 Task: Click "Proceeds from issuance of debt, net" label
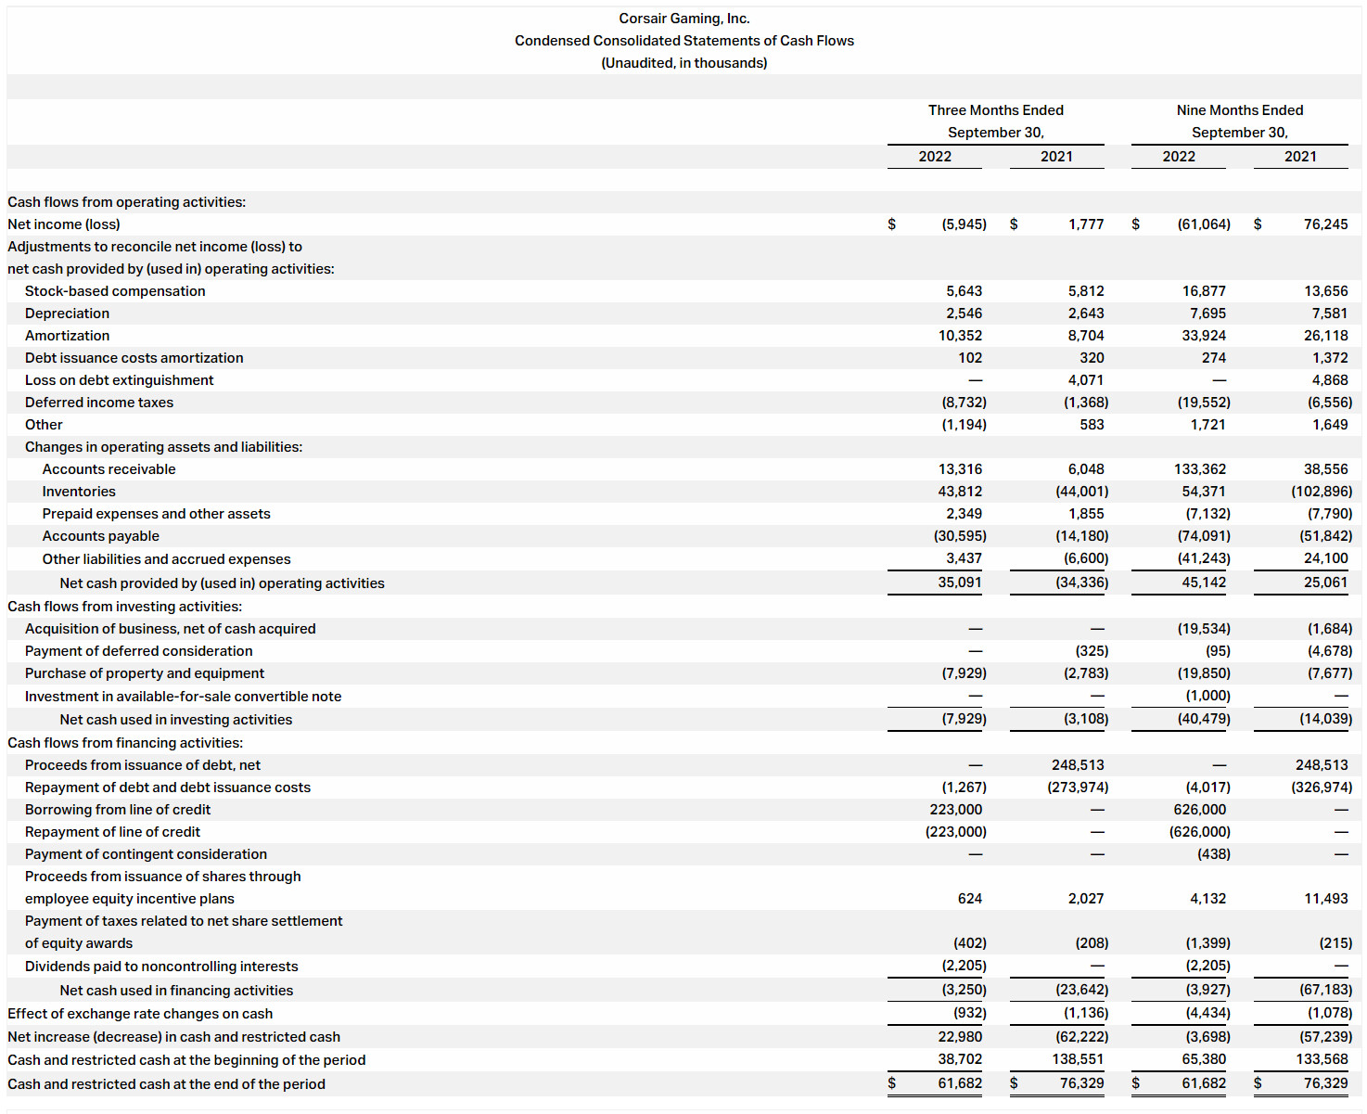(x=142, y=765)
